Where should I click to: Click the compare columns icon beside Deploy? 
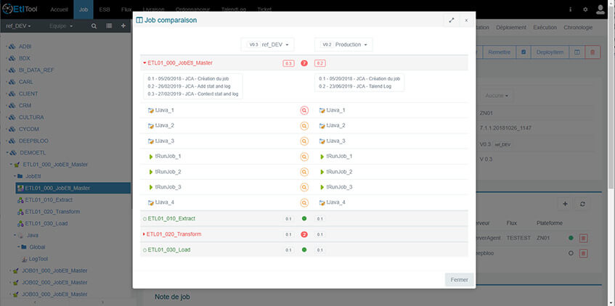(577, 52)
